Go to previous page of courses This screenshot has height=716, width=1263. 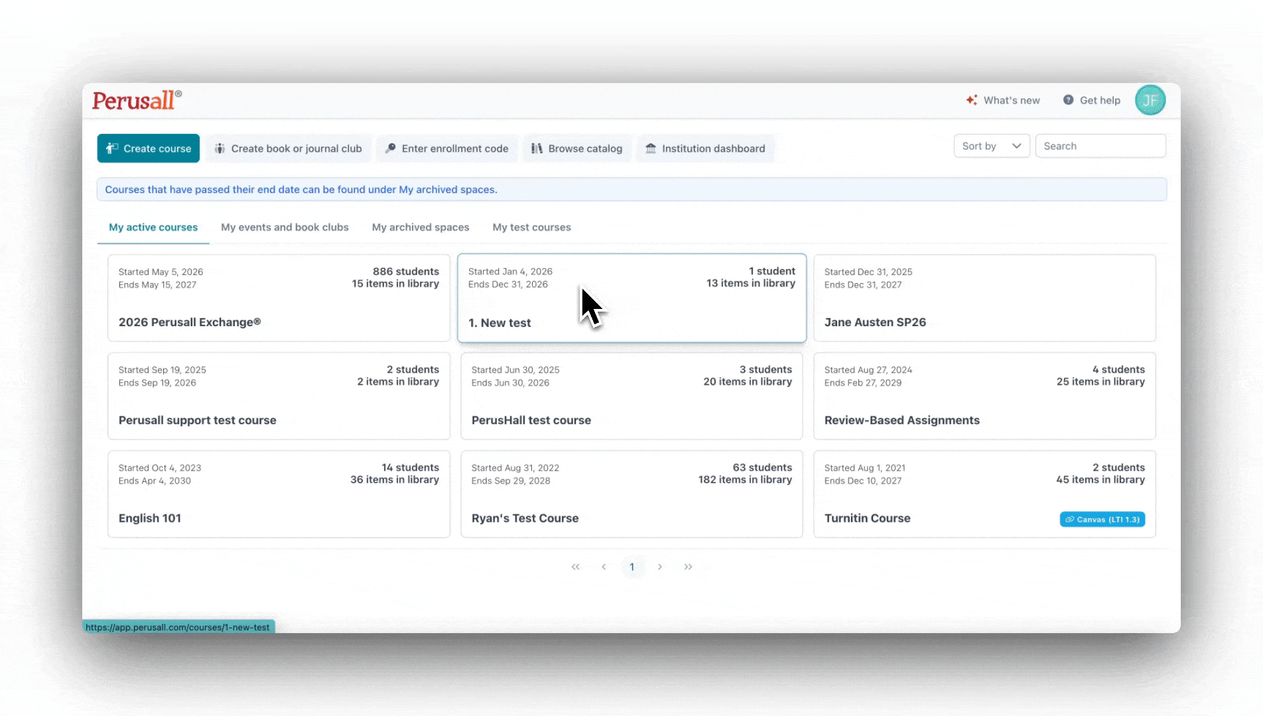tap(604, 567)
